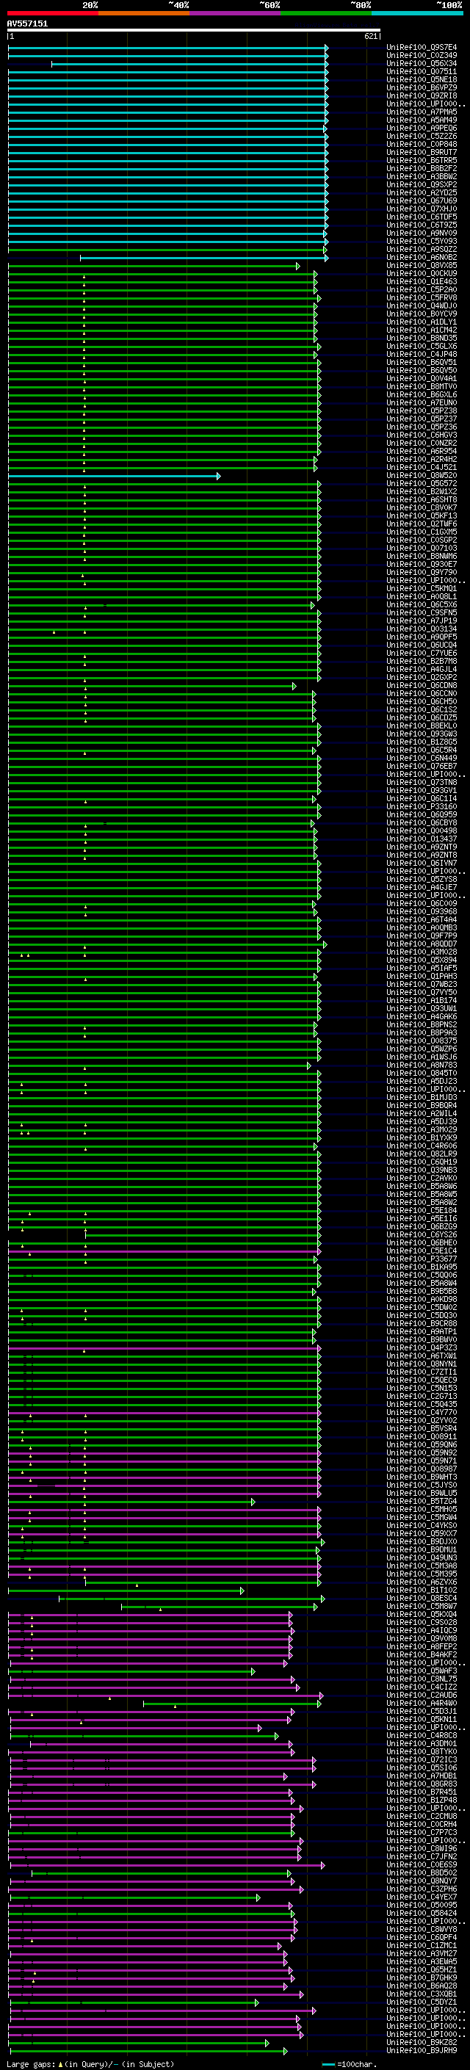Open hit UniRef100_Q9SXP2
The image size is (470, 2070).
click(x=422, y=185)
